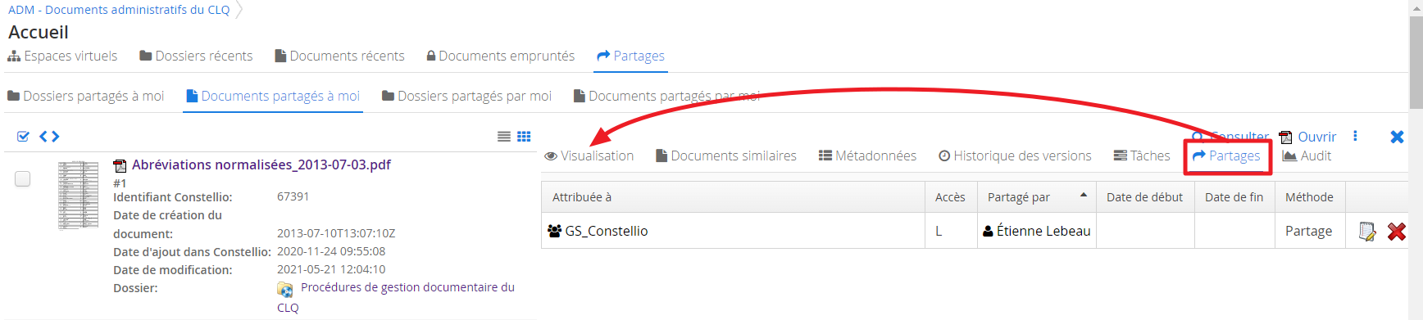The height and width of the screenshot is (320, 1423).
Task: Open the Audit tab
Action: pyautogui.click(x=1307, y=155)
